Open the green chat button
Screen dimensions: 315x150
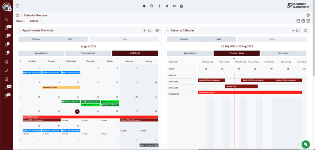point(306,144)
